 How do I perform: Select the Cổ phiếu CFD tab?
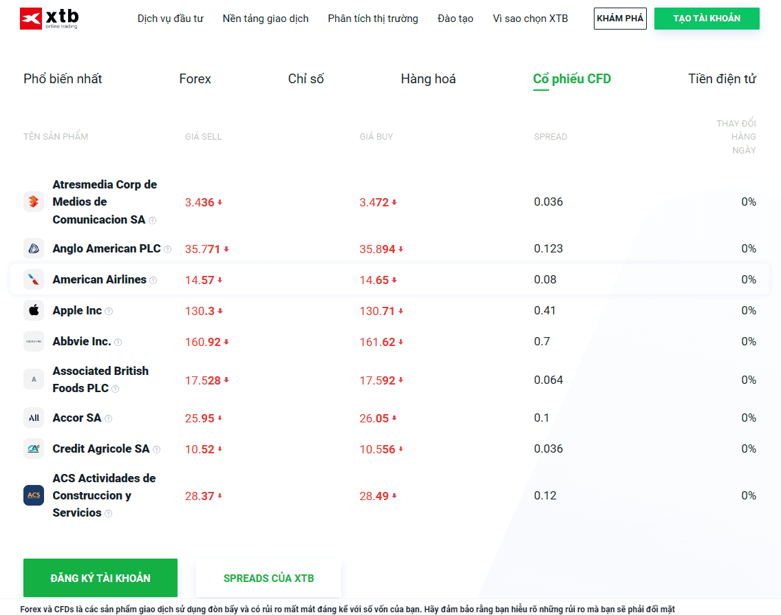(572, 78)
